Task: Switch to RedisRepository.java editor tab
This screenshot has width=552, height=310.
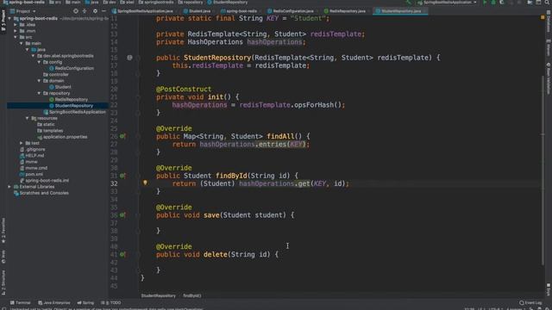Action: [346, 11]
